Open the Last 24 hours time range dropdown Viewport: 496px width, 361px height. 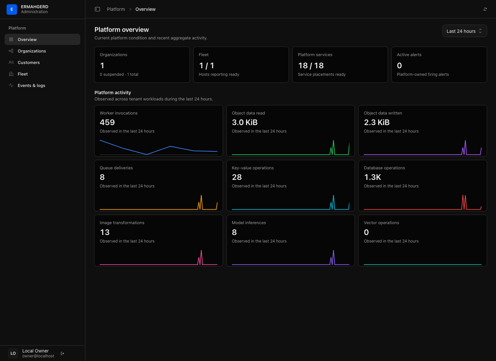[x=465, y=31]
